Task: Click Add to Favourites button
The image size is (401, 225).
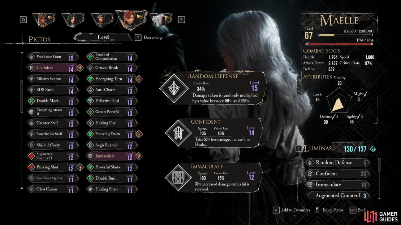Action: [292, 210]
